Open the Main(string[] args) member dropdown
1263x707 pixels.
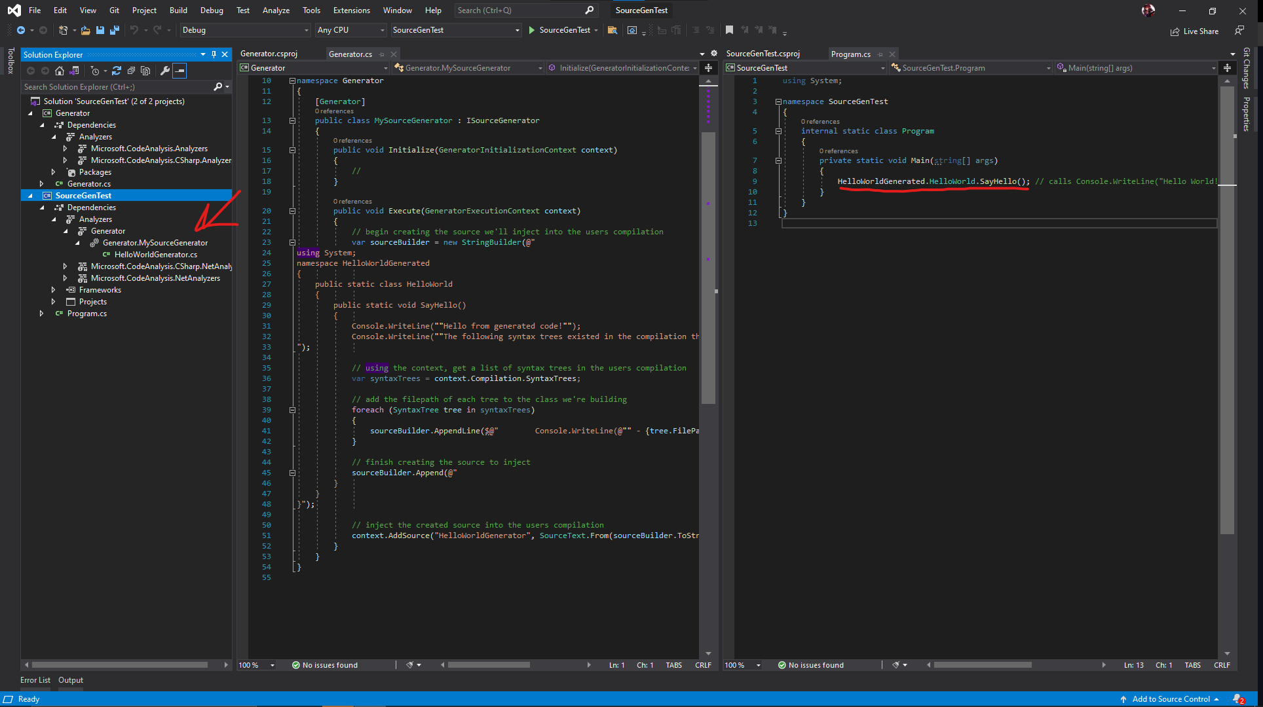coord(1136,68)
